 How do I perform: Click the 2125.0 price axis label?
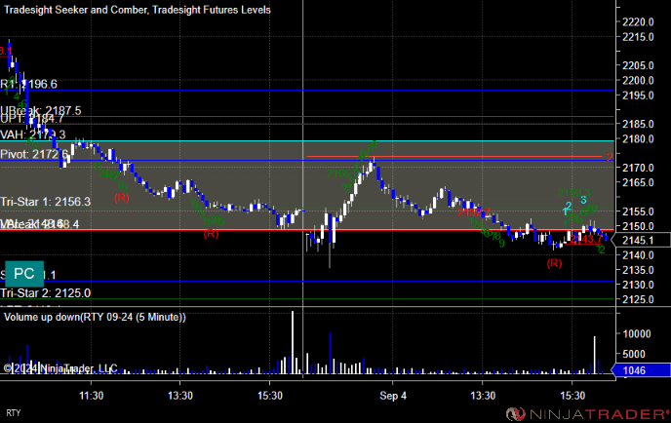(x=638, y=299)
